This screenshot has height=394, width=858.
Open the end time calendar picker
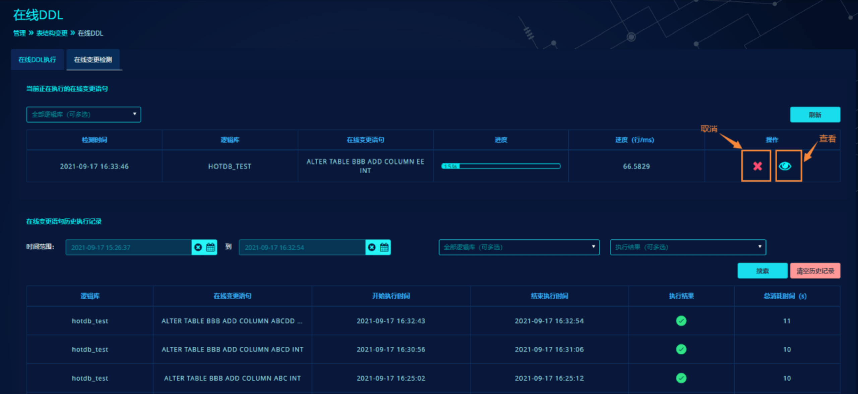click(384, 247)
